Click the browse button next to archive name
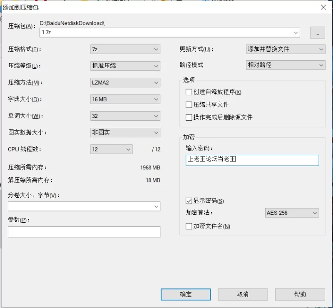Viewport: 333px width, 308px height. point(317,32)
